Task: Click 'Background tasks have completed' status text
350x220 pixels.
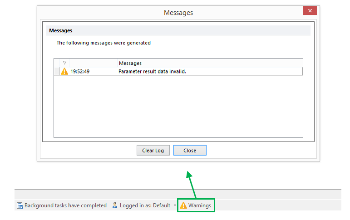Action: click(x=65, y=205)
